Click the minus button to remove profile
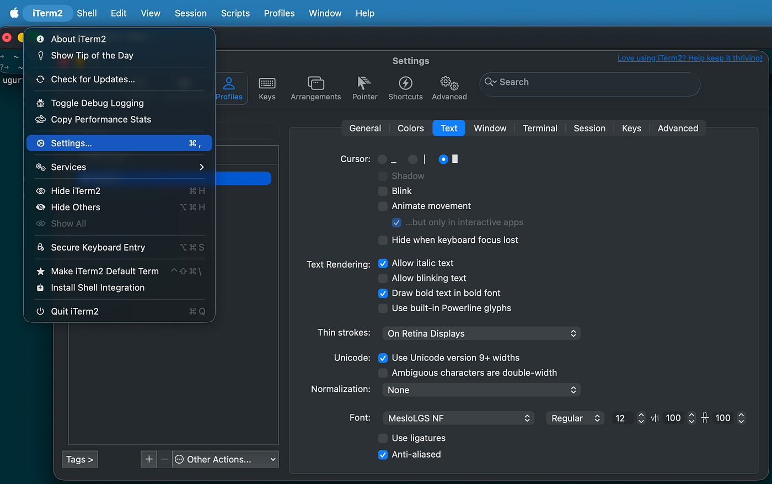This screenshot has width=772, height=484. coord(164,459)
